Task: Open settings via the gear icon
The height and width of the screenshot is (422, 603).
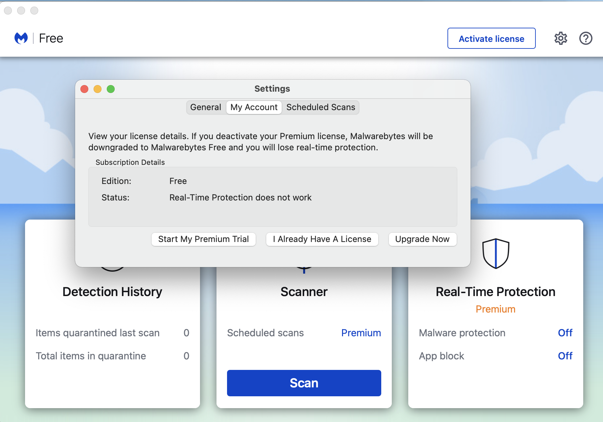Action: pos(560,38)
